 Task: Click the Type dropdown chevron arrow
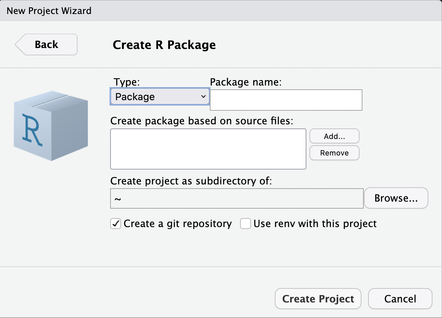(x=203, y=96)
